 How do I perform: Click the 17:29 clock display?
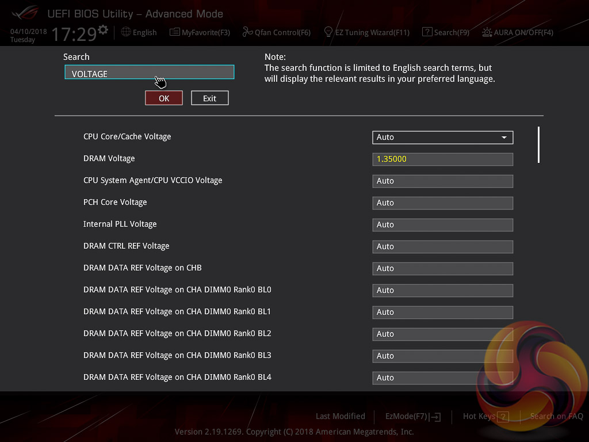tap(74, 34)
